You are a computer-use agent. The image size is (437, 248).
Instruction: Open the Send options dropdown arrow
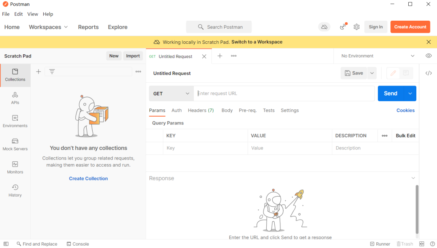click(410, 94)
